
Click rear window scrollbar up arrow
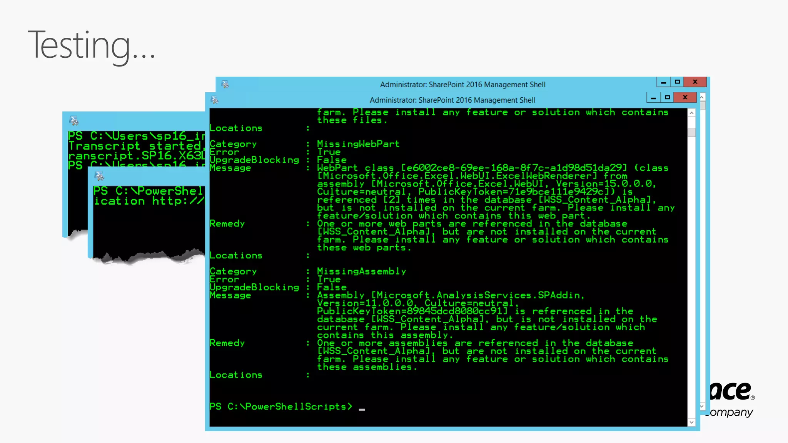click(x=702, y=97)
